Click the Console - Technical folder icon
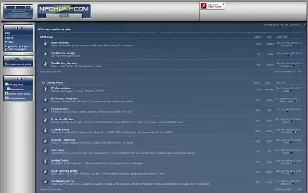The image size is (308, 193). coord(45,141)
